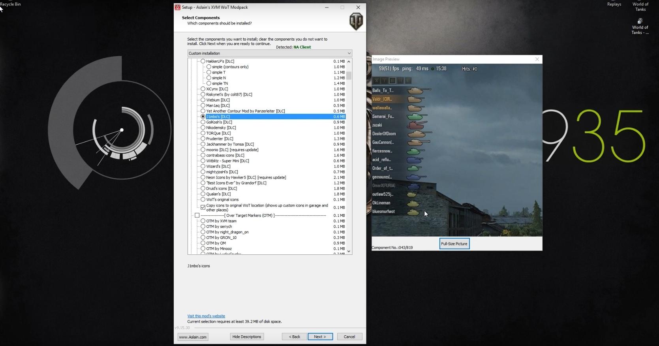Screen dimensions: 659x346
Task: Close the Image Preview window
Action: pyautogui.click(x=537, y=59)
